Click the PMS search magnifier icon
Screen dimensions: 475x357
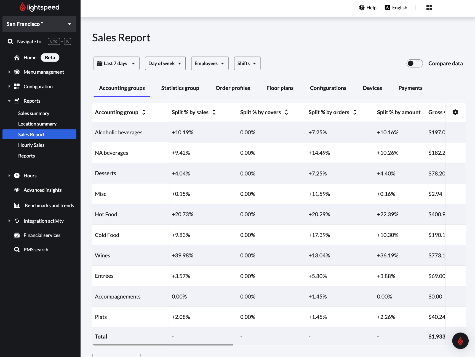click(17, 249)
